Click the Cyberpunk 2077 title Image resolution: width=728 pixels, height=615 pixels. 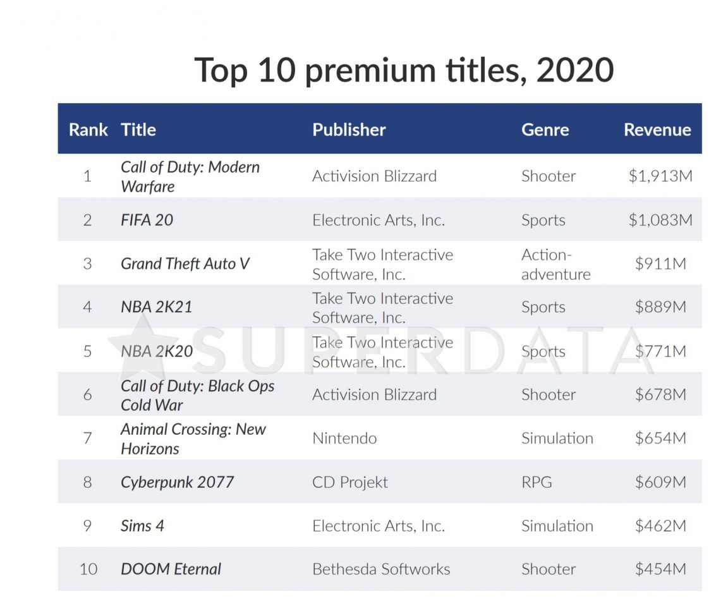point(177,482)
